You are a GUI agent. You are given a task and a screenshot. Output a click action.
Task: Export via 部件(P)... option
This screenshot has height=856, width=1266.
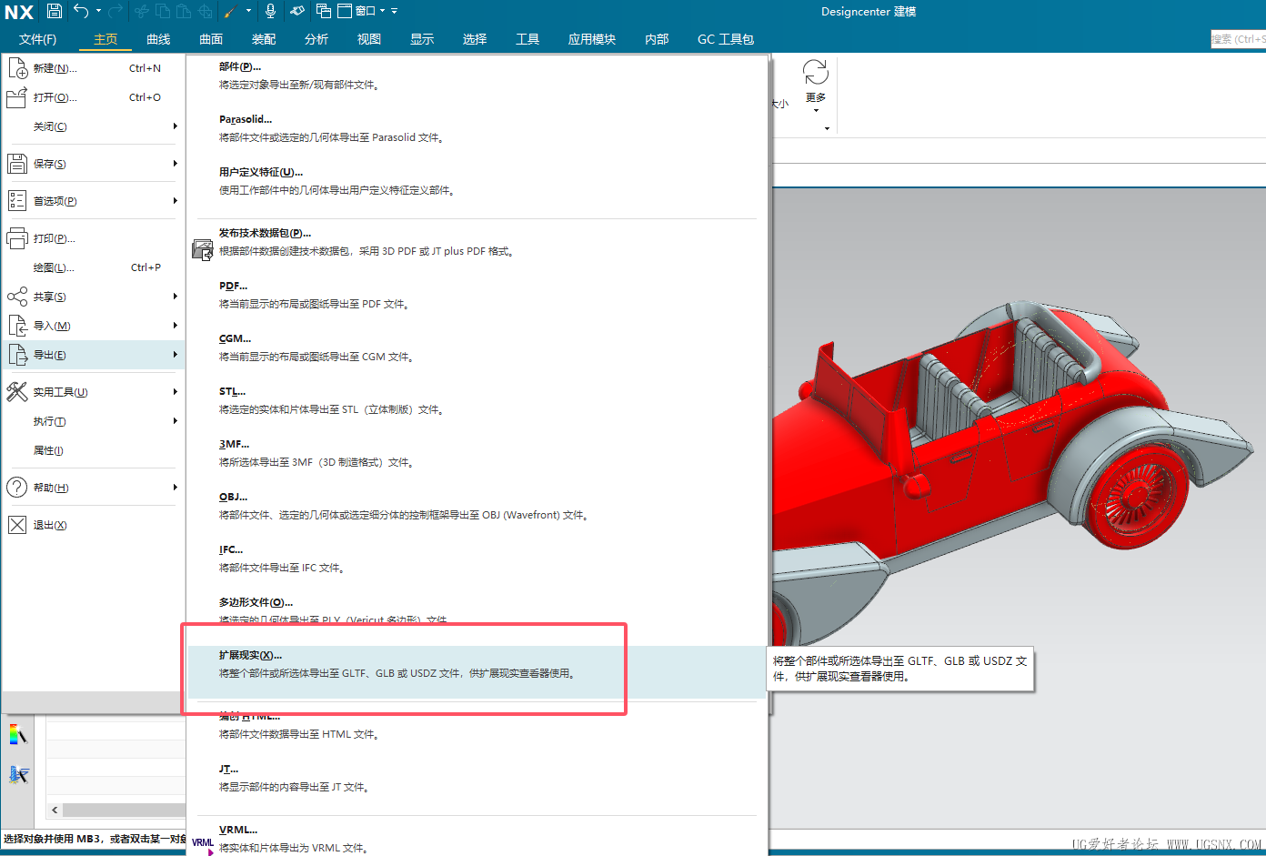point(477,76)
